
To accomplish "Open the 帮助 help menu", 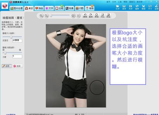I will pyautogui.click(x=125, y=2).
